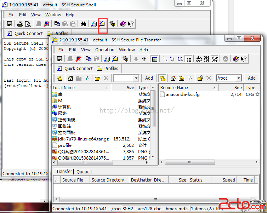Click local pane vertical scrollbar thumb
The width and height of the screenshot is (267, 213).
coord(153,109)
